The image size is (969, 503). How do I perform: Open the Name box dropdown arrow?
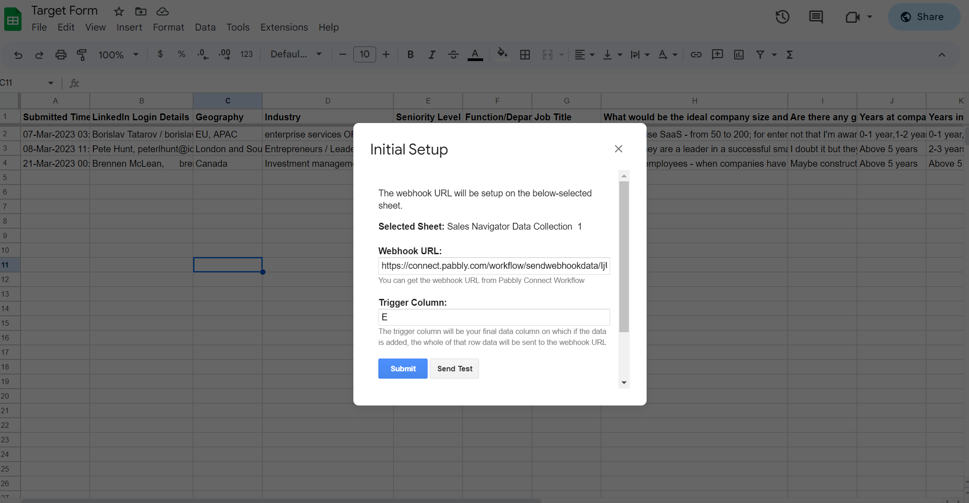[51, 83]
